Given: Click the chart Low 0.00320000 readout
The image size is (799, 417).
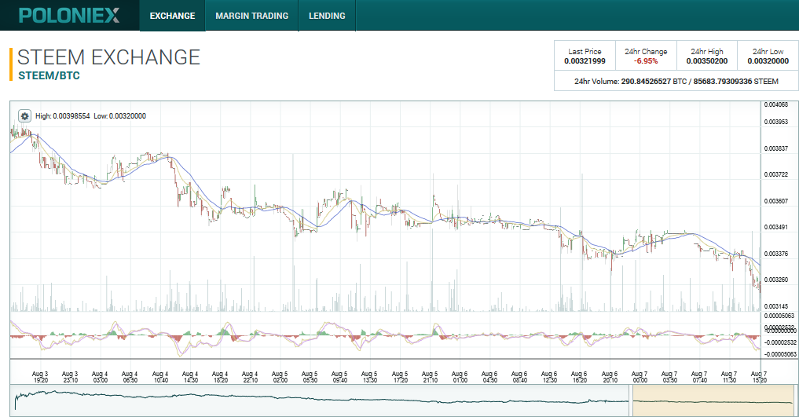Looking at the screenshot, I should [119, 116].
